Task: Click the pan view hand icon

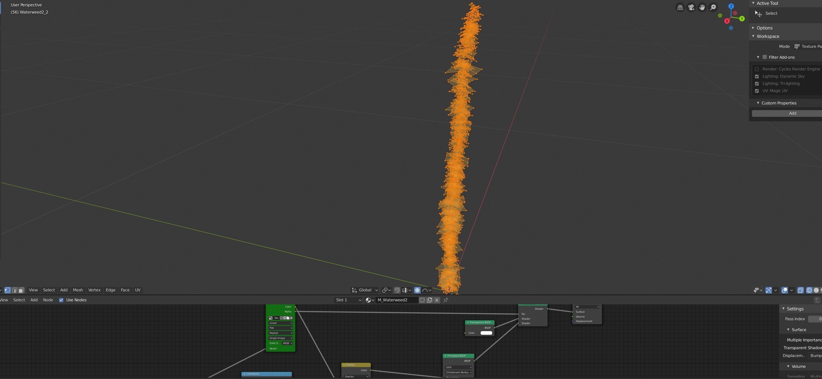Action: click(x=702, y=7)
